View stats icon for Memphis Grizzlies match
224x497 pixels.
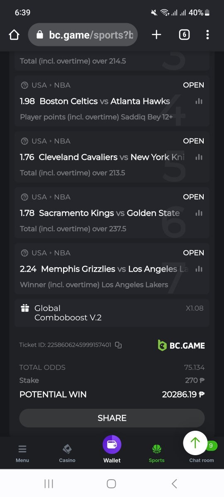coord(199,269)
